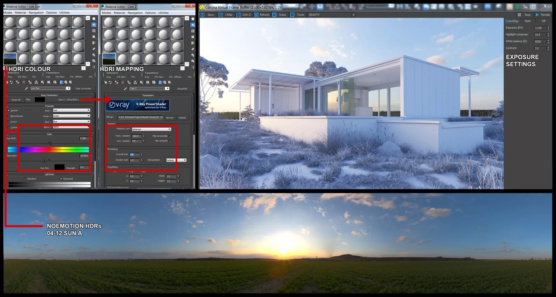Click the Ctrl+C copy icon in the frame buffer

[x=238, y=14]
